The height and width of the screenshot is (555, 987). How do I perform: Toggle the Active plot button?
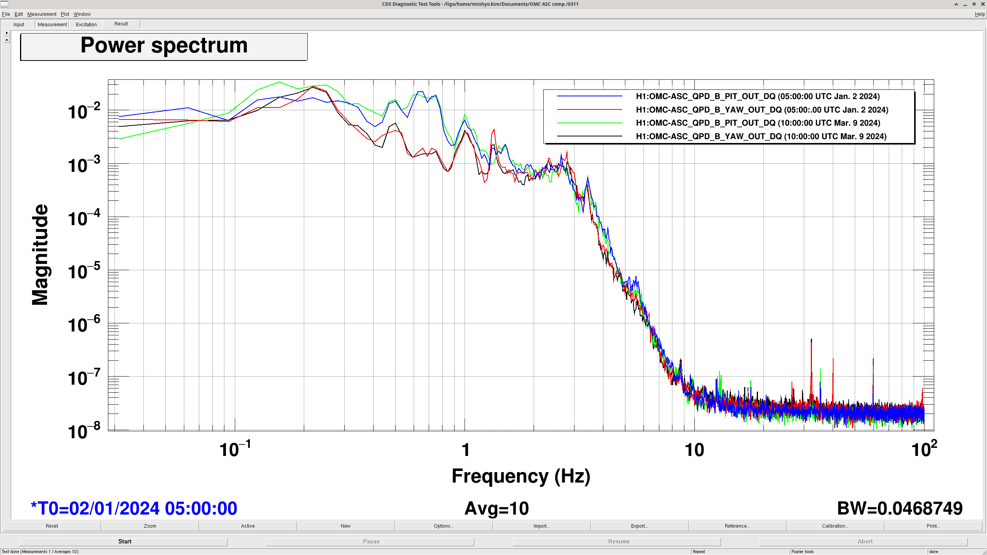point(248,526)
